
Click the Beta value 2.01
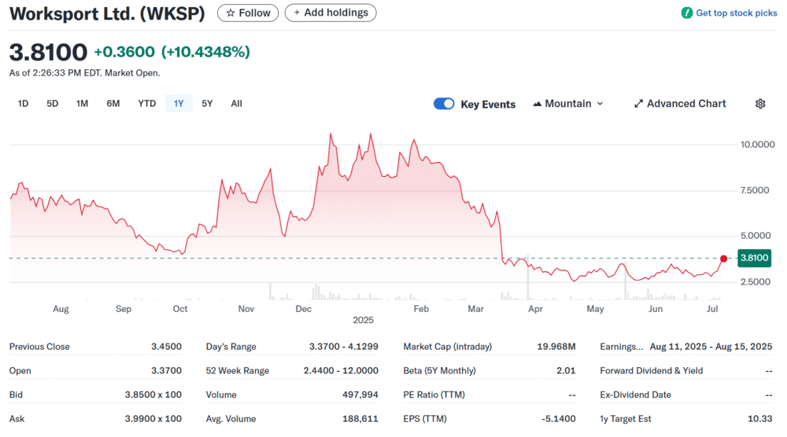click(x=566, y=371)
